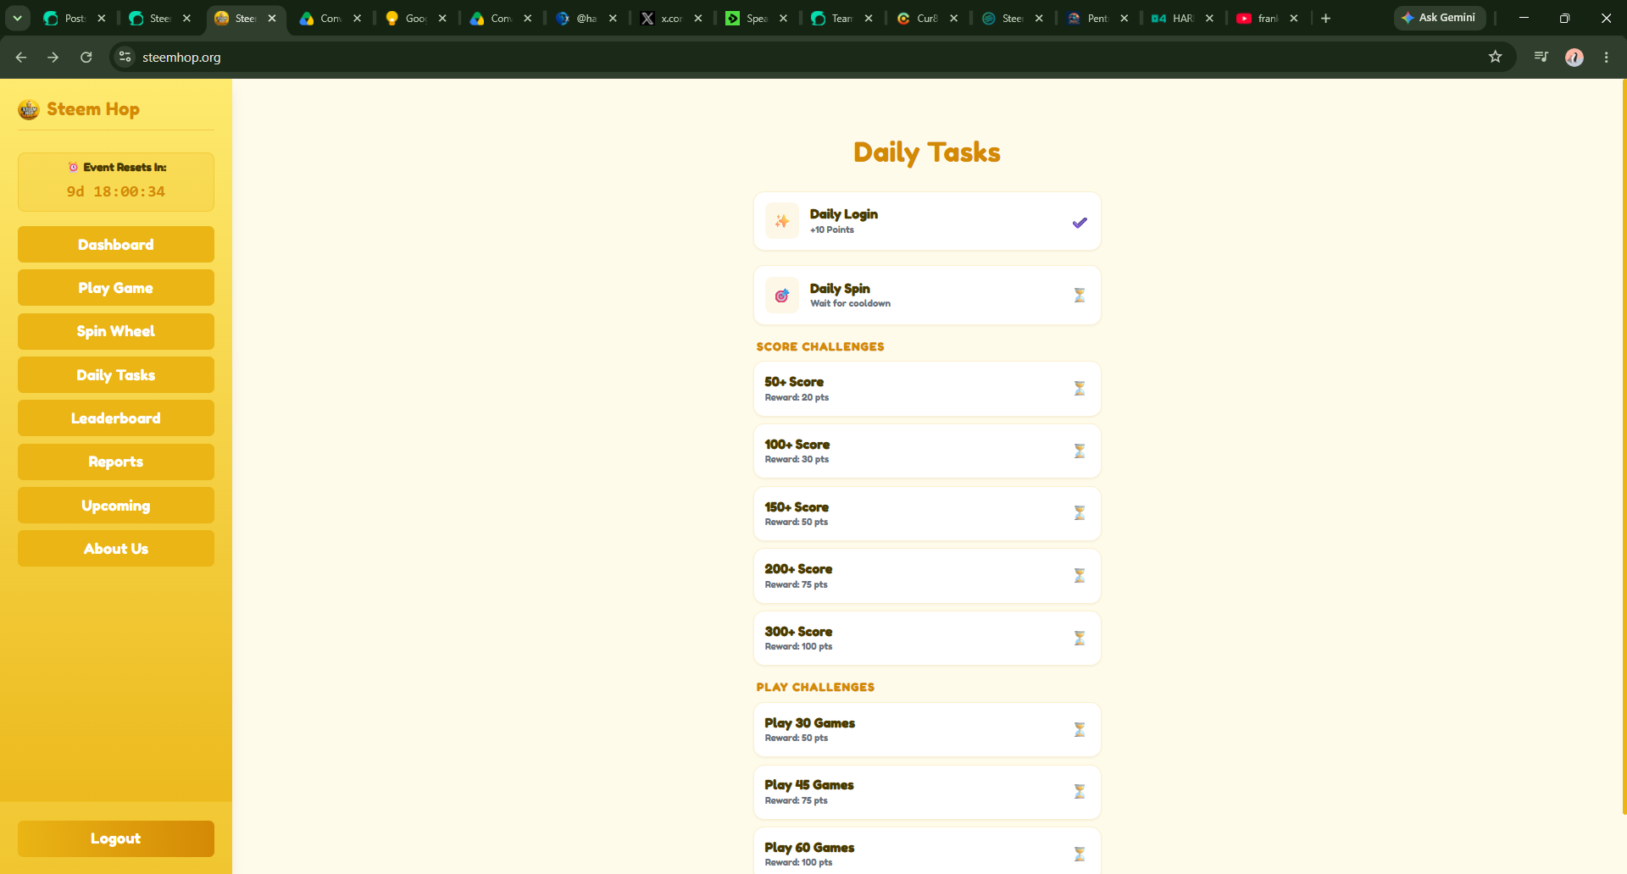The image size is (1627, 874).
Task: Select the 50+ Score title
Action: coord(794,382)
